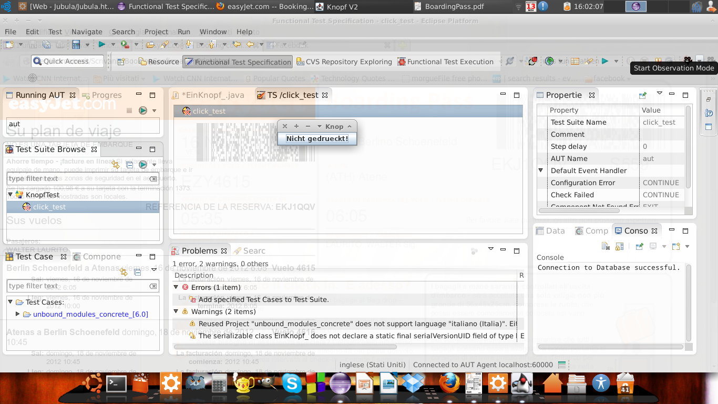Select the Step delay property row
The width and height of the screenshot is (718, 404).
[611, 146]
